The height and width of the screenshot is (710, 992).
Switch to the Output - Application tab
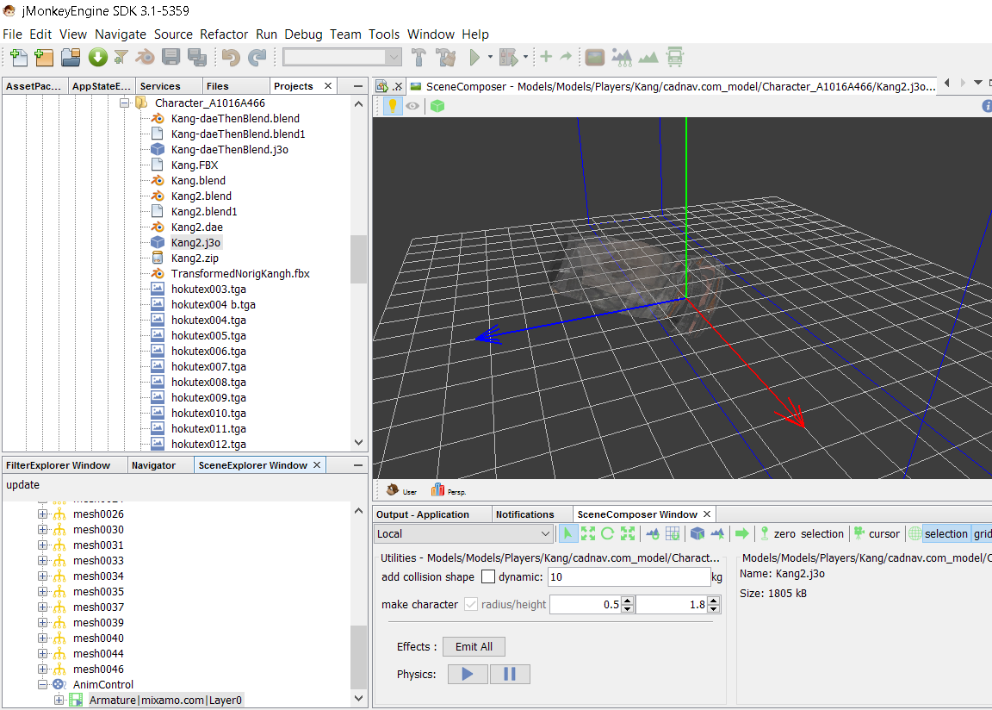423,514
